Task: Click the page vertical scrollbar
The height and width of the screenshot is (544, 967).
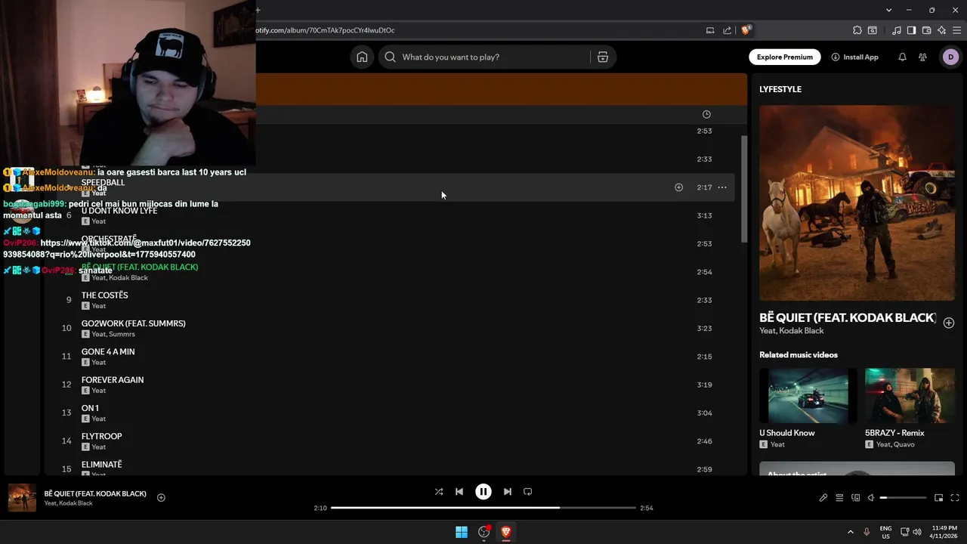Action: tap(743, 189)
